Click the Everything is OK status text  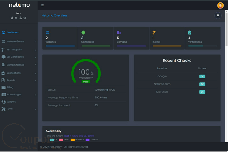105,90
